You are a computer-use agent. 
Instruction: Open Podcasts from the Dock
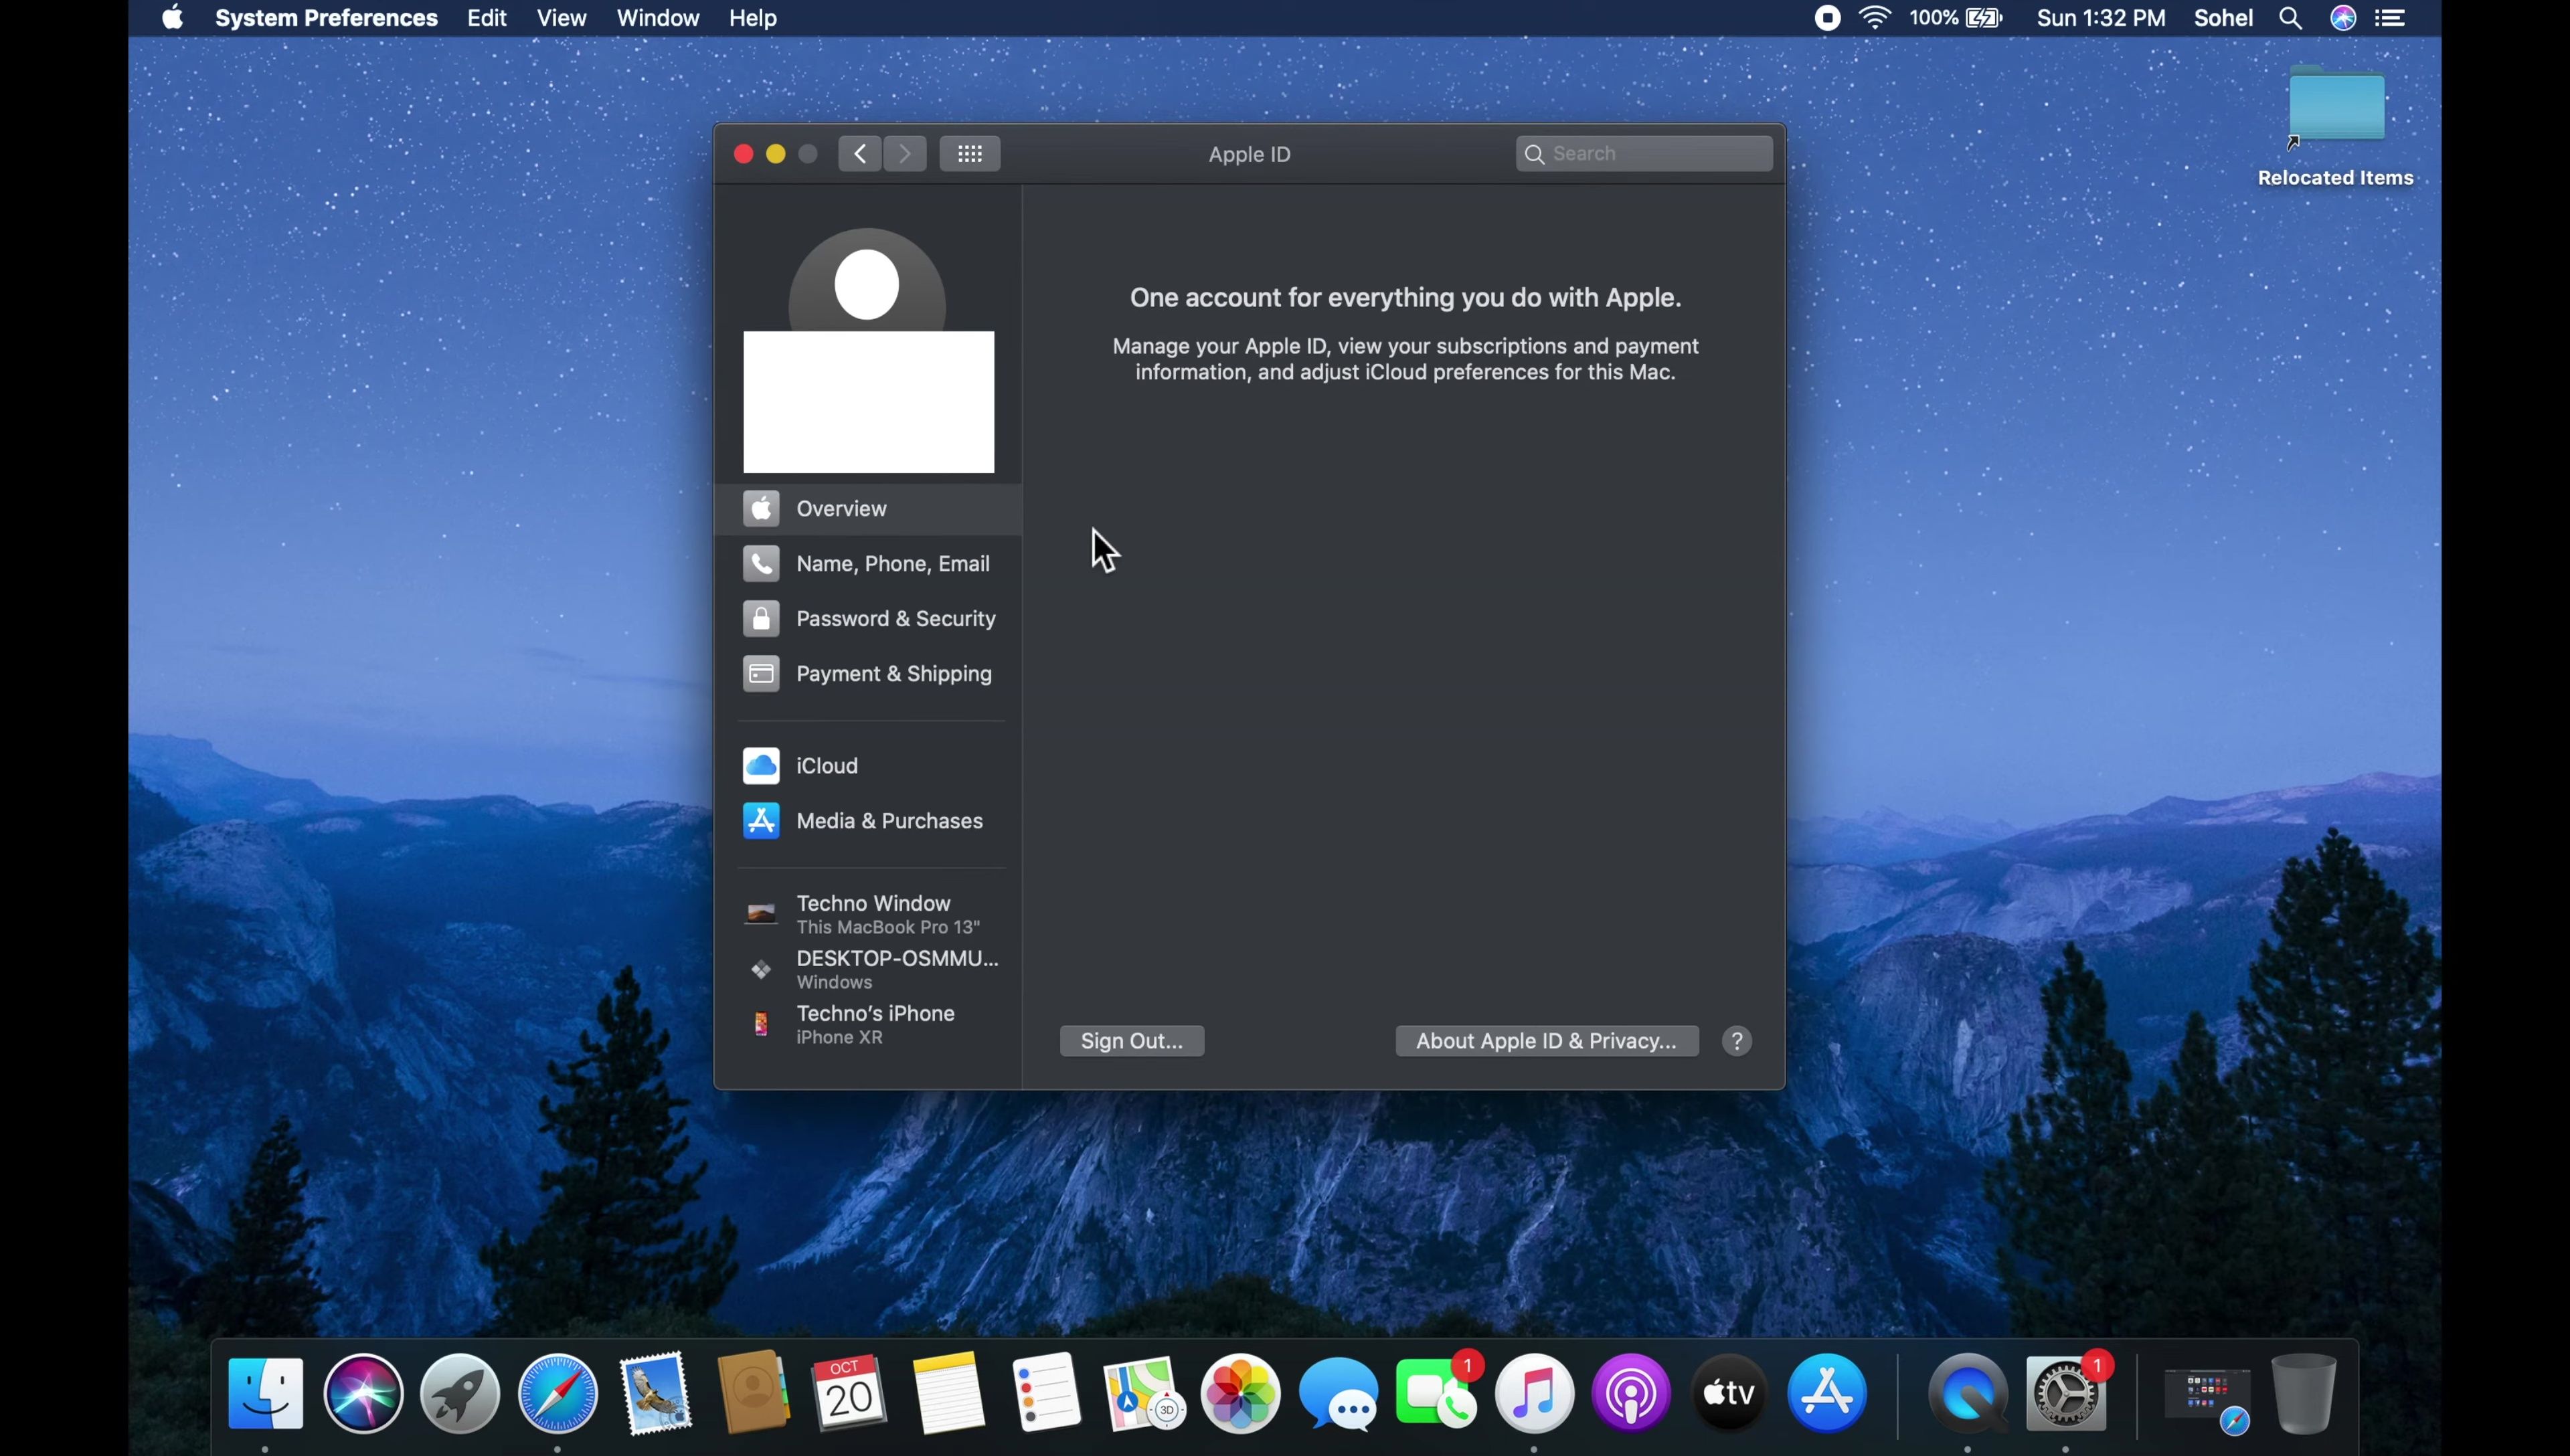point(1632,1393)
